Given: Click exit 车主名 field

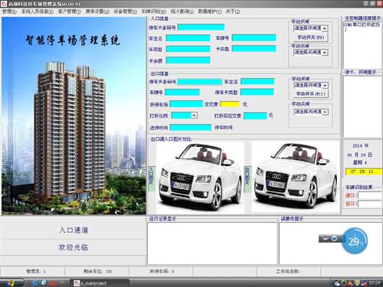Looking at the screenshot, I should click(x=257, y=82).
